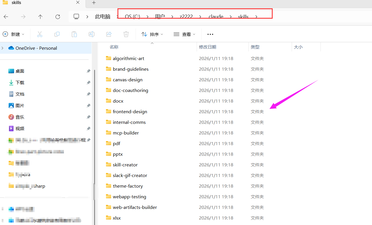
Task: Select the slack-gif-creator folder
Action: pyautogui.click(x=130, y=175)
